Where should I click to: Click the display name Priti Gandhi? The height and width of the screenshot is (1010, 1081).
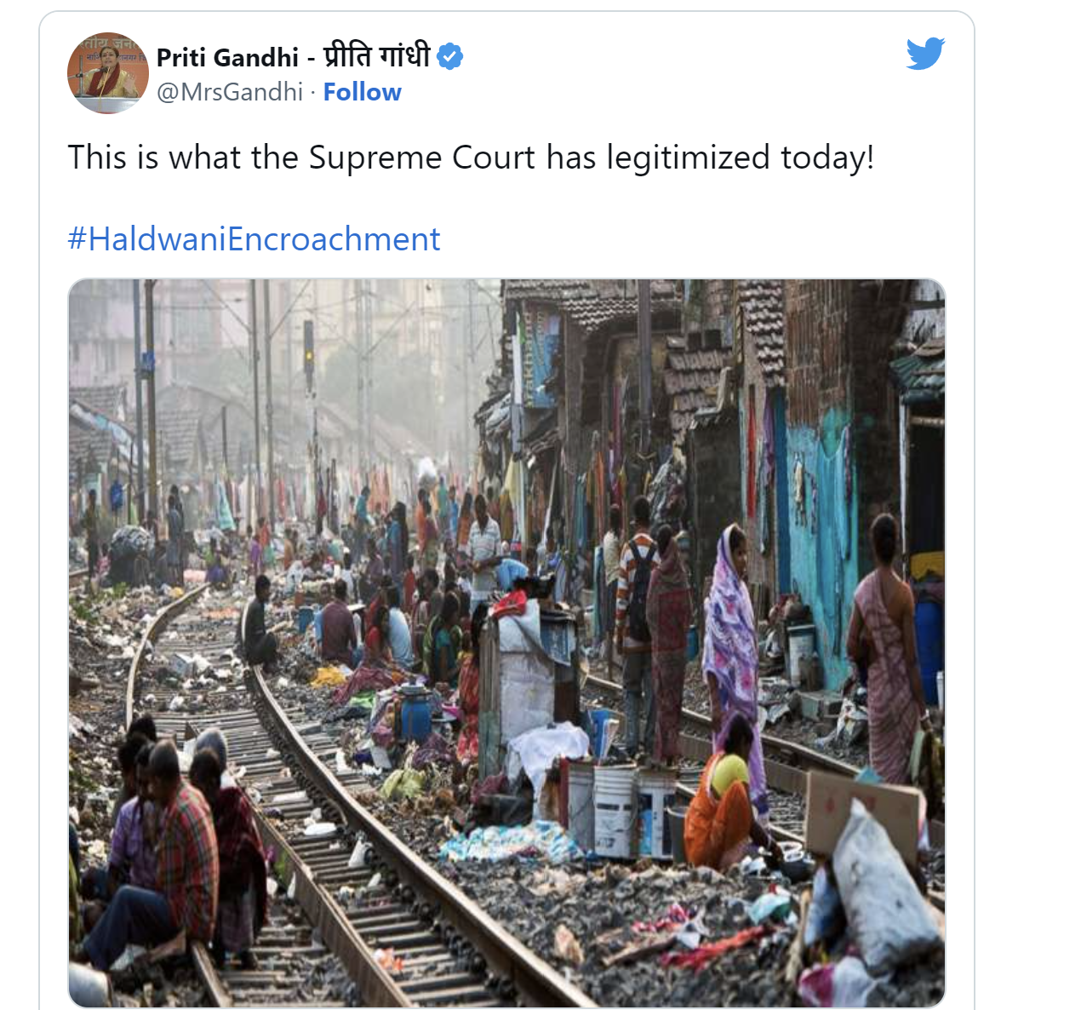pos(227,57)
